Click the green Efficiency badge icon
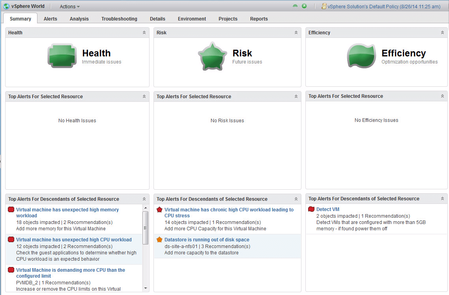Image resolution: width=449 pixels, height=295 pixels. point(361,56)
